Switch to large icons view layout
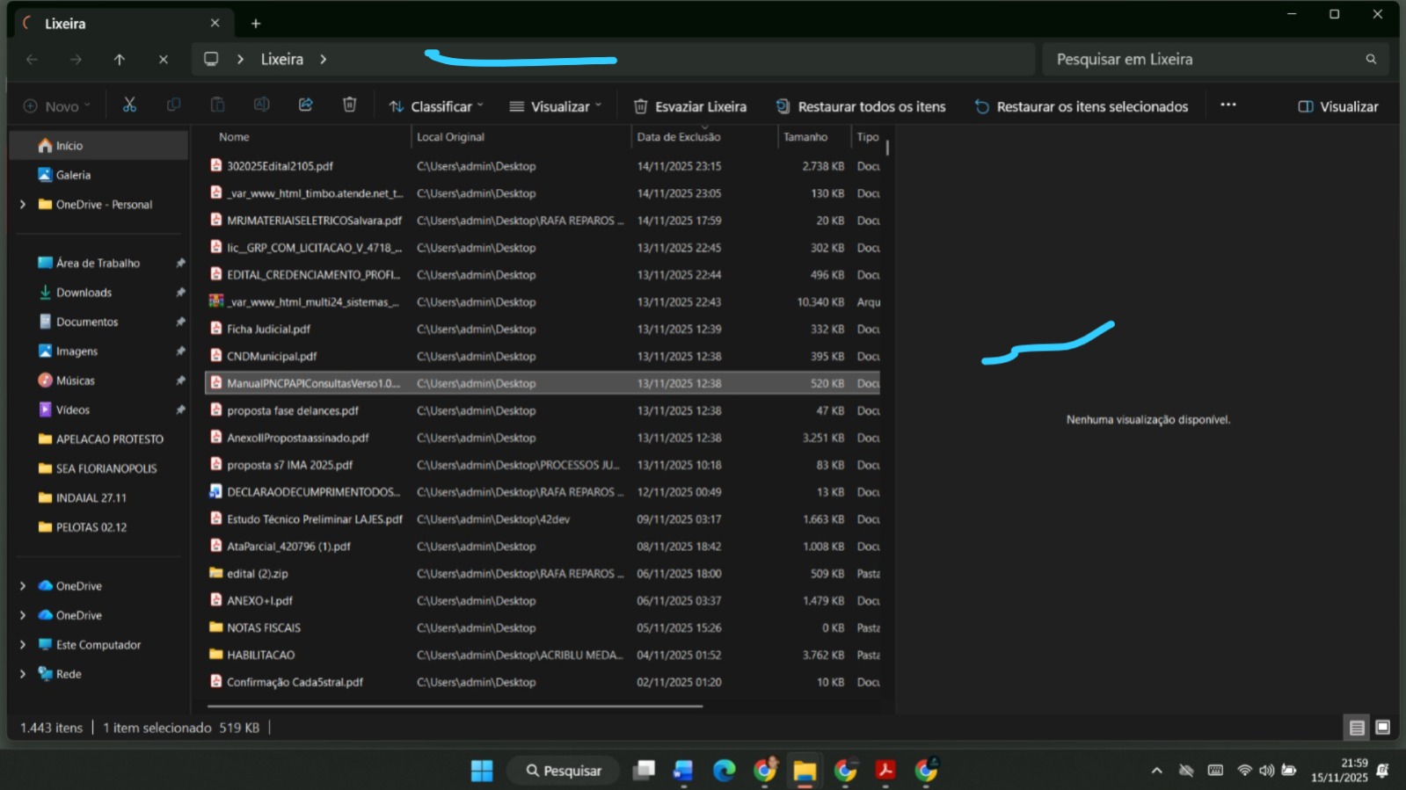1406x790 pixels. point(1382,728)
